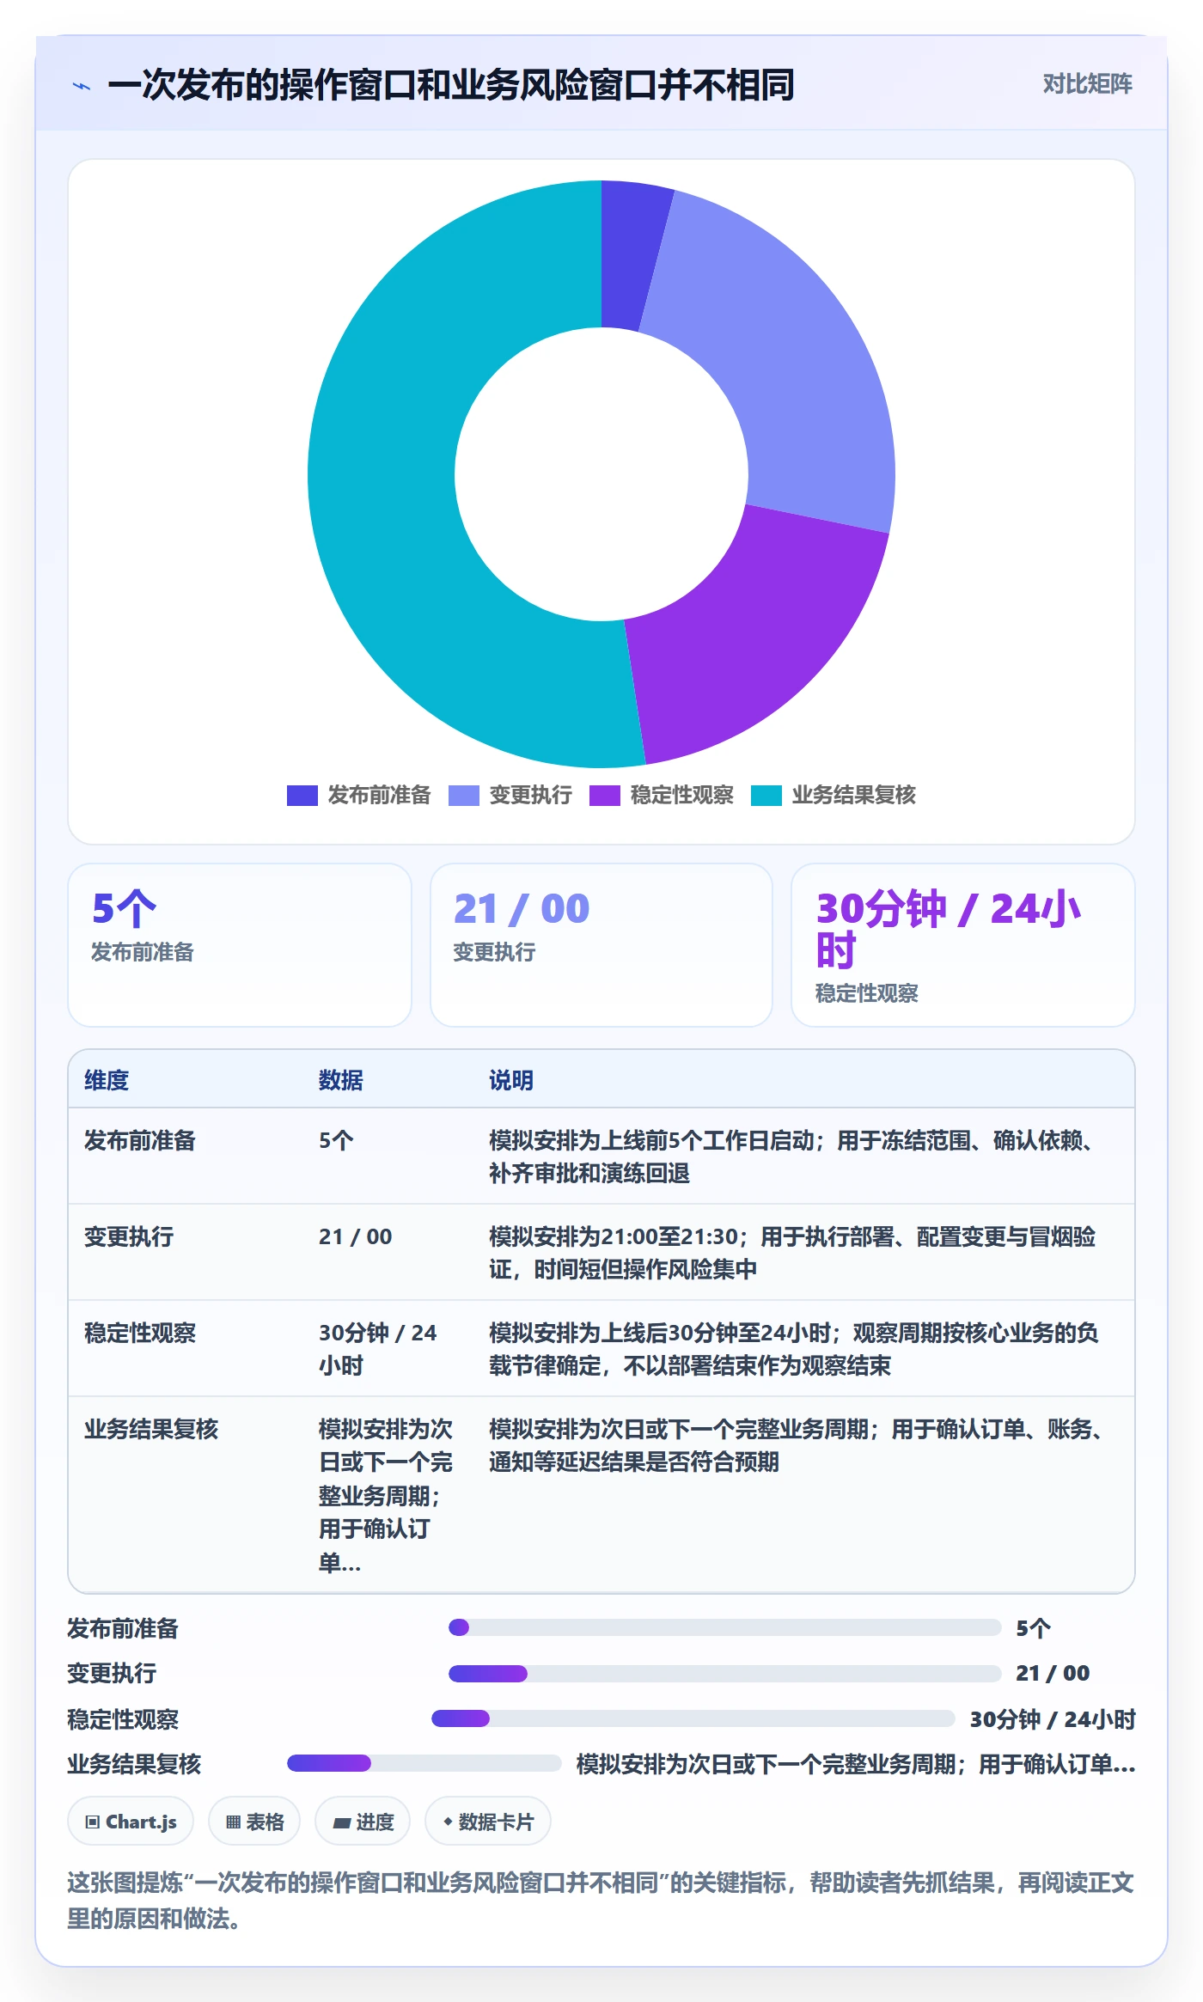Click the 21 / 00 table data cell

tap(355, 1236)
